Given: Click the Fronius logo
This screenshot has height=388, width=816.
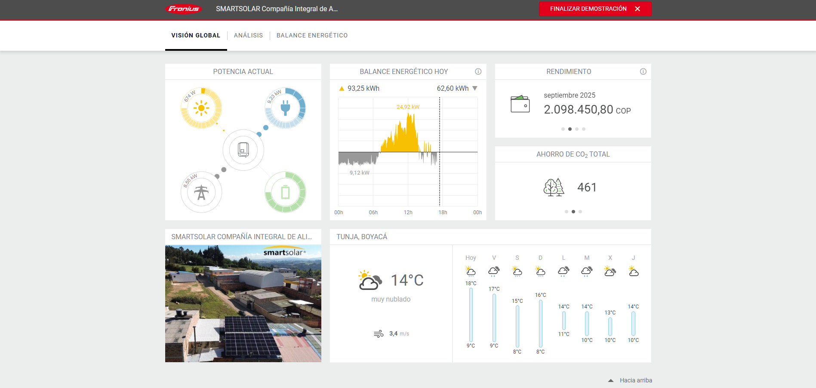Looking at the screenshot, I should [184, 9].
